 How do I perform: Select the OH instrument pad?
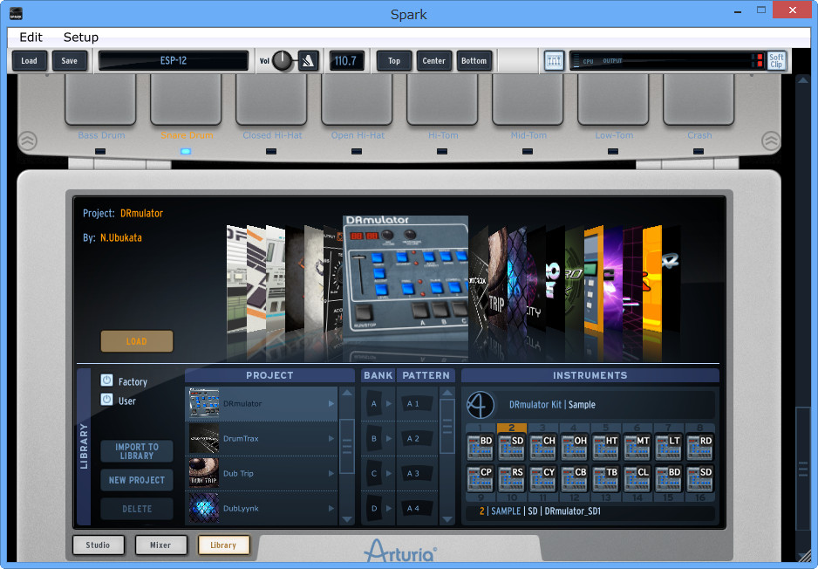pos(574,448)
